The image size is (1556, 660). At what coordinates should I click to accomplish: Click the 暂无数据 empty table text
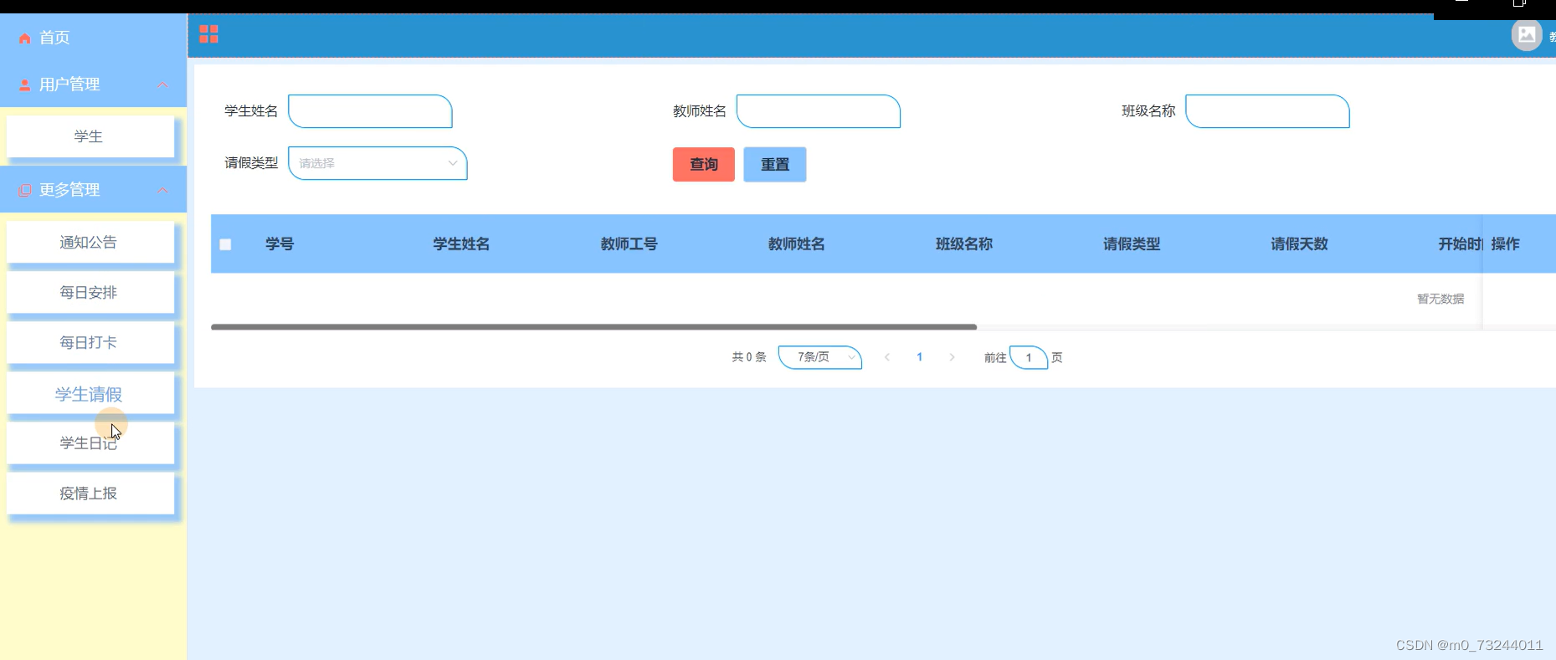(x=1440, y=299)
